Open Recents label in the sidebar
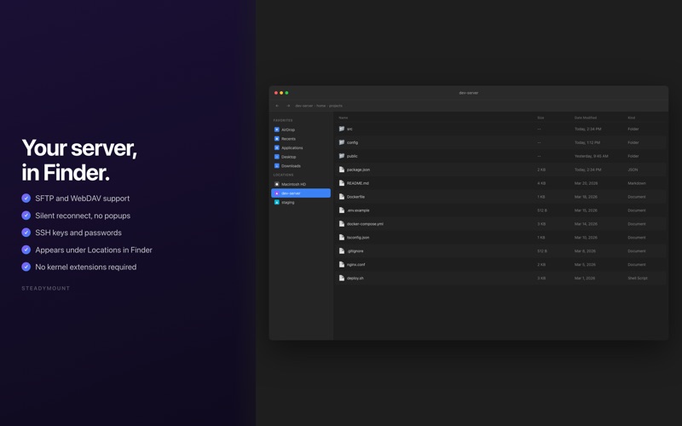Image resolution: width=682 pixels, height=426 pixels. pyautogui.click(x=288, y=139)
